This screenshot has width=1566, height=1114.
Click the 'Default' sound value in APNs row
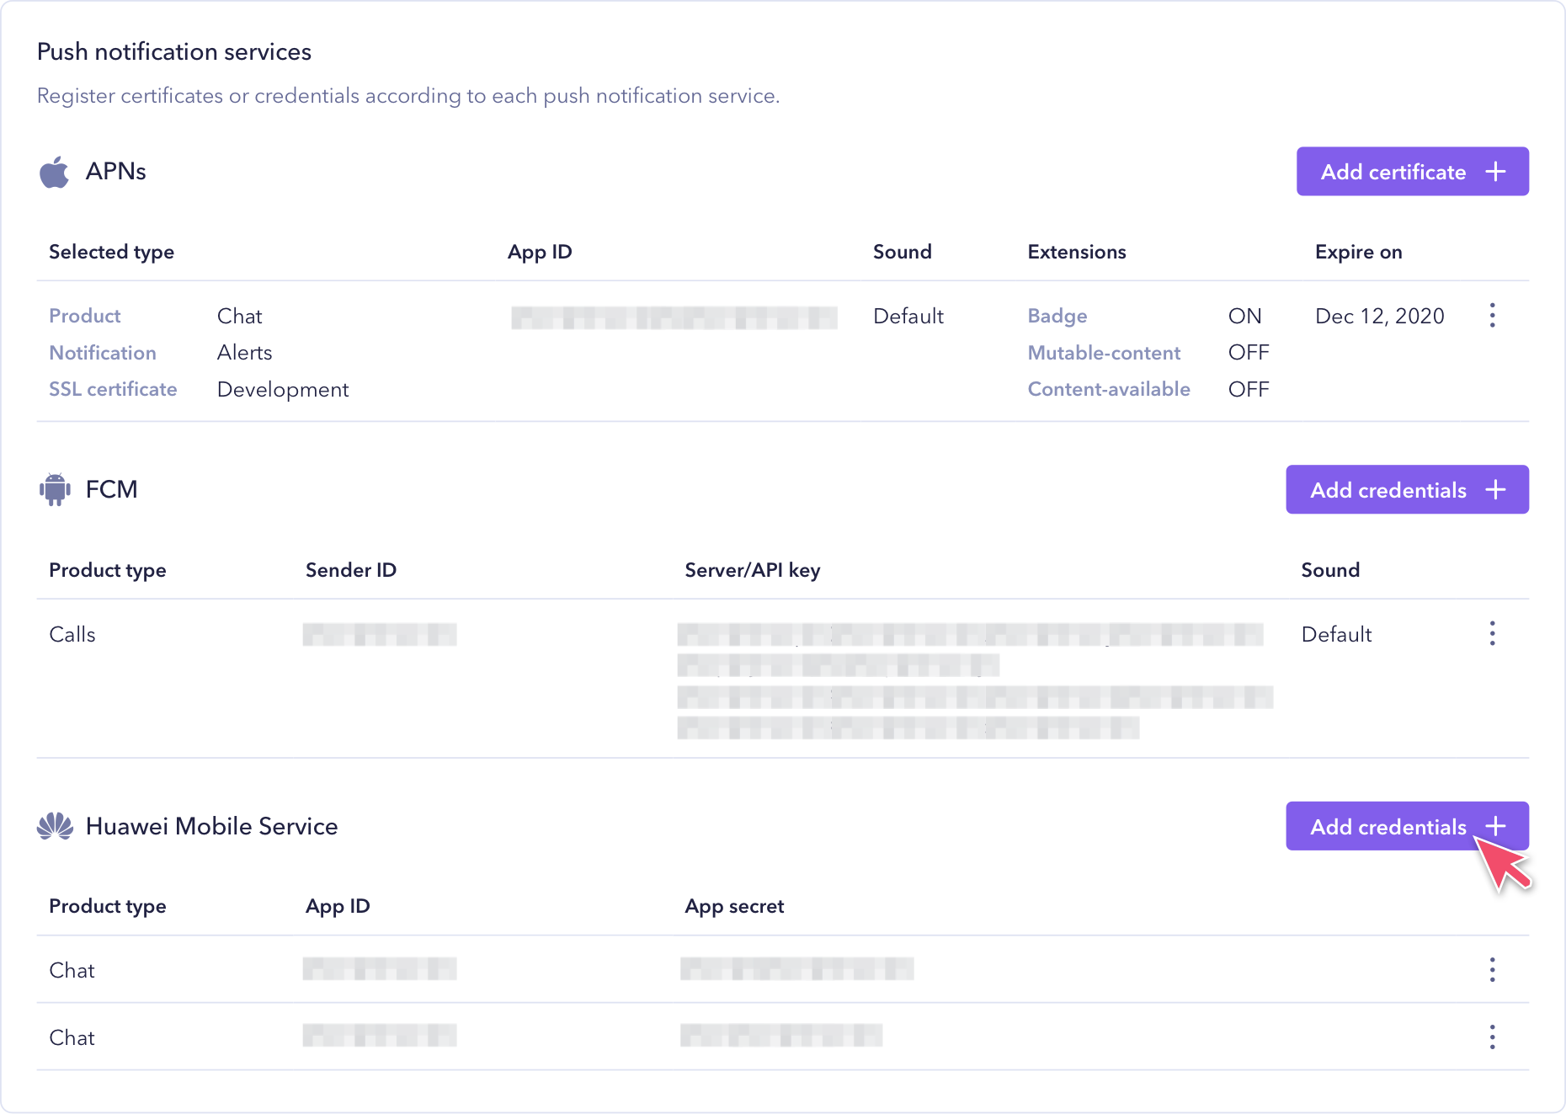click(x=908, y=316)
